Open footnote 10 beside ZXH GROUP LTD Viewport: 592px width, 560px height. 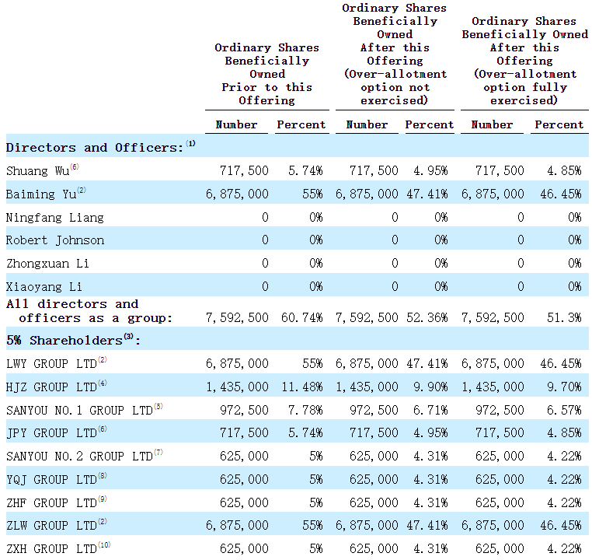pos(105,545)
